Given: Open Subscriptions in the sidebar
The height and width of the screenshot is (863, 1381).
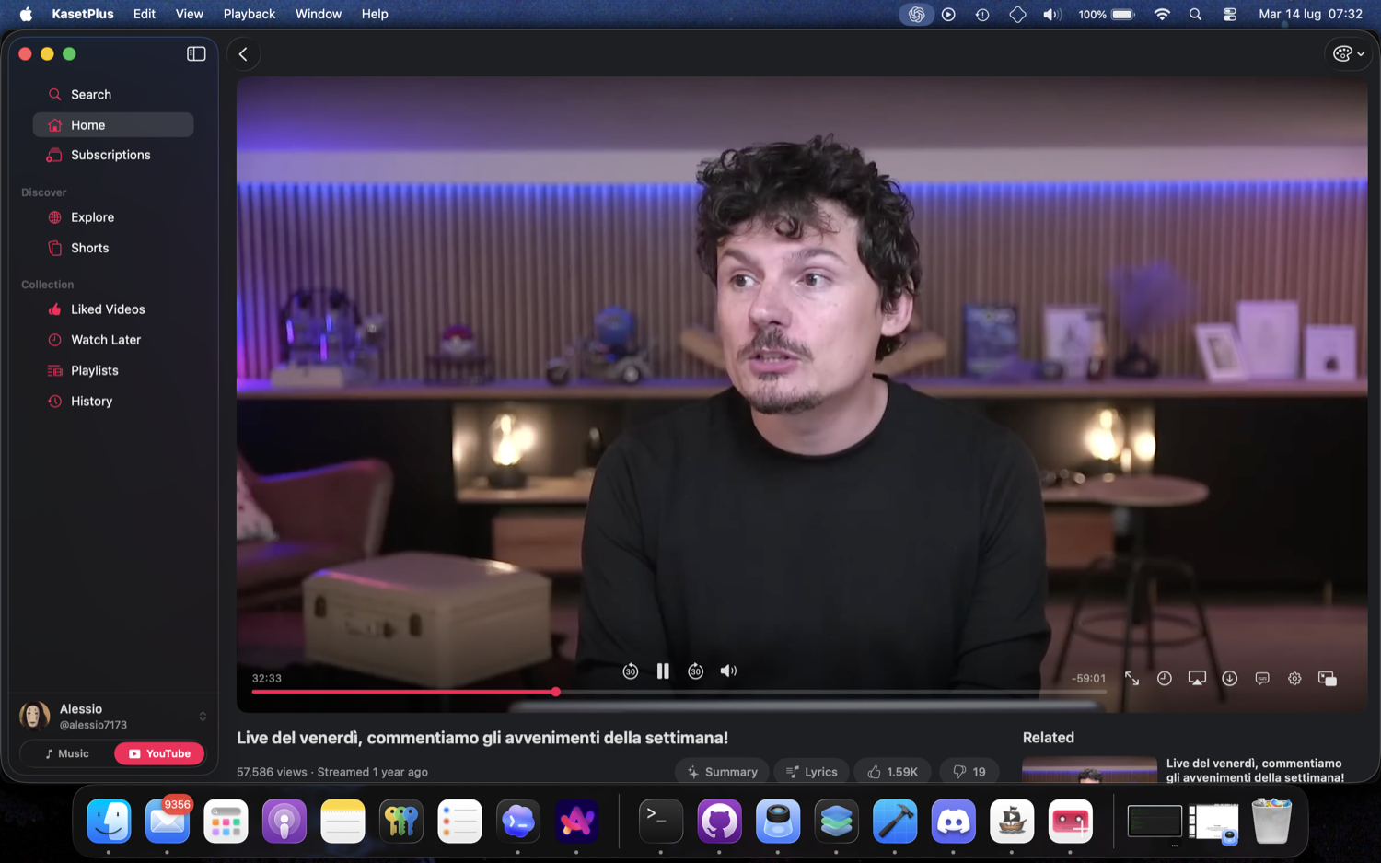Looking at the screenshot, I should [x=113, y=155].
